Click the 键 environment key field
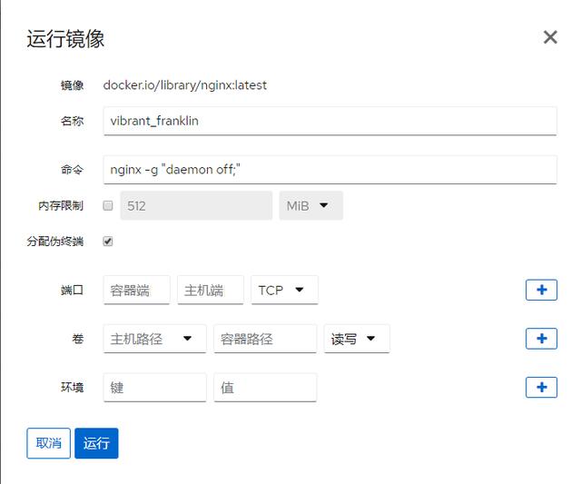The width and height of the screenshot is (581, 484). click(x=155, y=388)
